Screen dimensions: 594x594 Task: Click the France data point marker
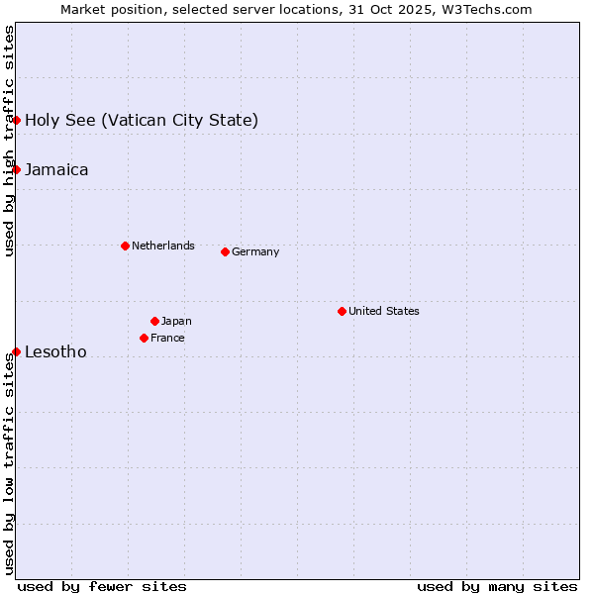(x=144, y=338)
